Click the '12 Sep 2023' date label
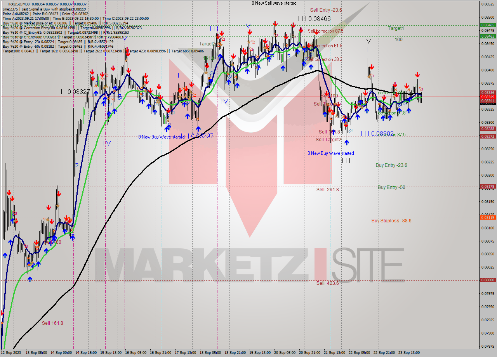497x357 pixels. [x=11, y=353]
